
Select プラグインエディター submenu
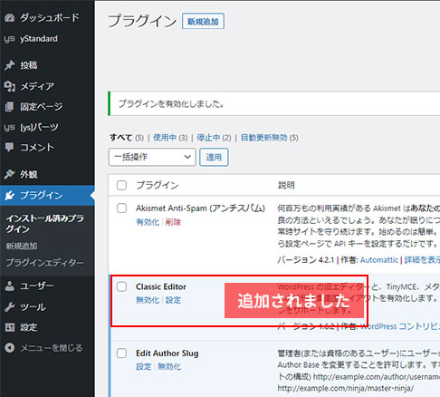44,263
